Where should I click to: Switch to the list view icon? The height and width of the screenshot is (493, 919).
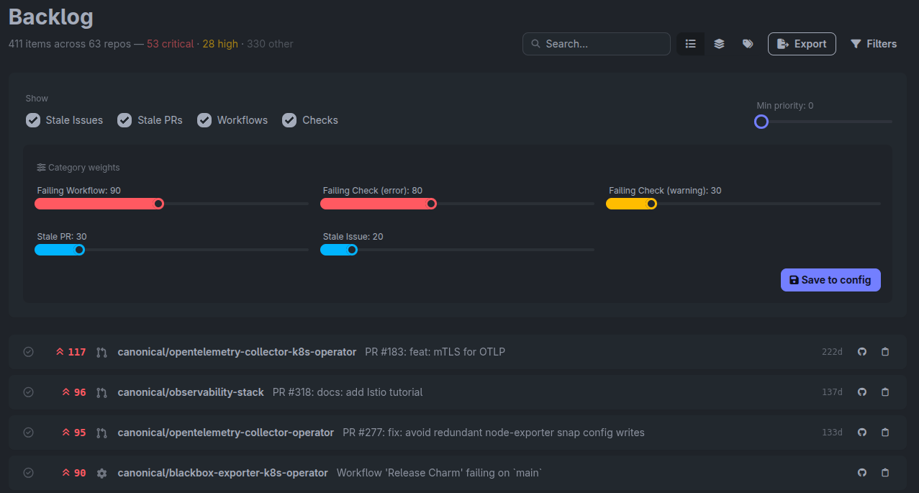(x=690, y=44)
